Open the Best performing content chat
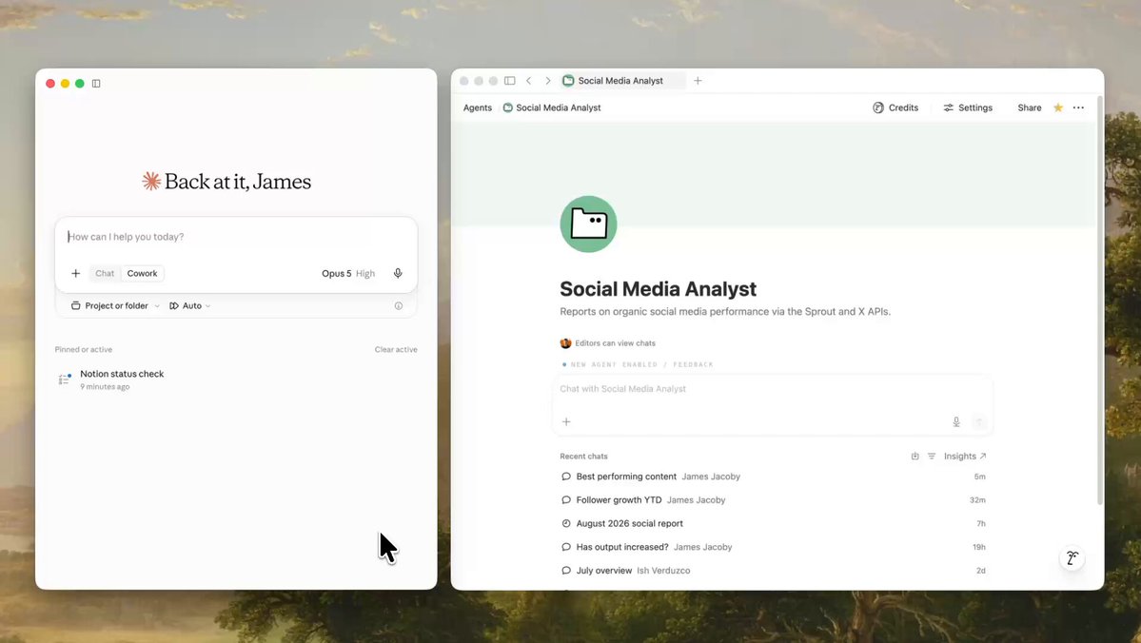Image resolution: width=1141 pixels, height=643 pixels. 773,477
